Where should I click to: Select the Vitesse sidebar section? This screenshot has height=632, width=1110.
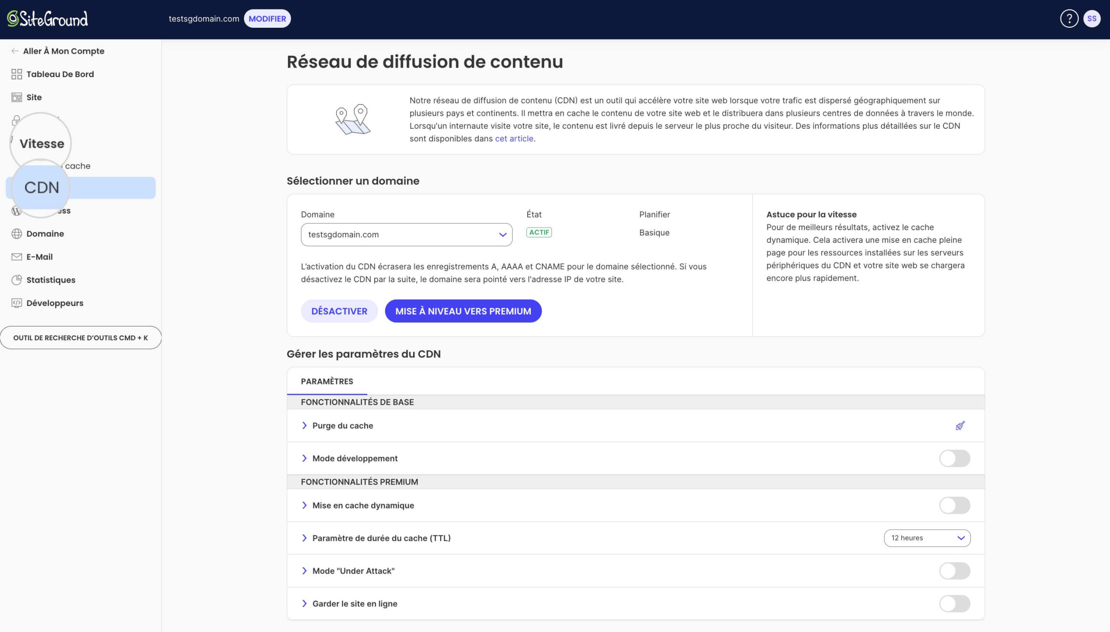[42, 143]
